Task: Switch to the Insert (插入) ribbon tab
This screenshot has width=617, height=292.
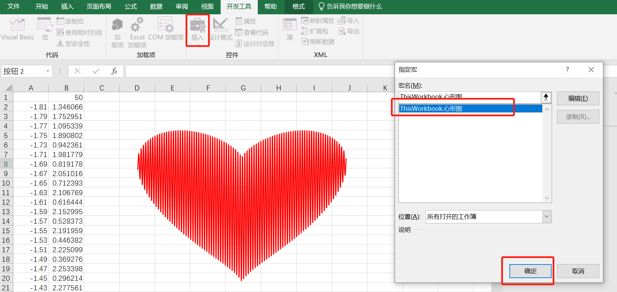Action: pyautogui.click(x=67, y=6)
